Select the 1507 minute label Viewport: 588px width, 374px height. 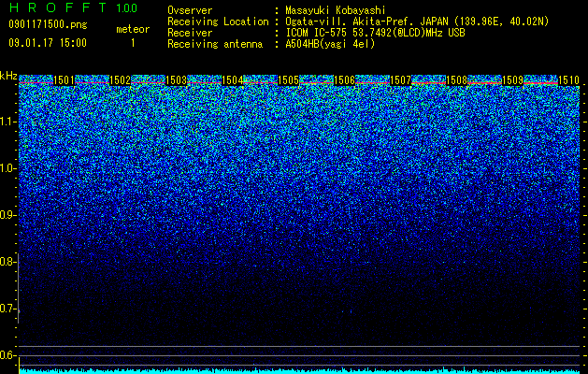pyautogui.click(x=400, y=80)
